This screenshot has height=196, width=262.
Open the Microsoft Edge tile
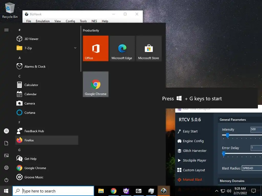point(122,48)
